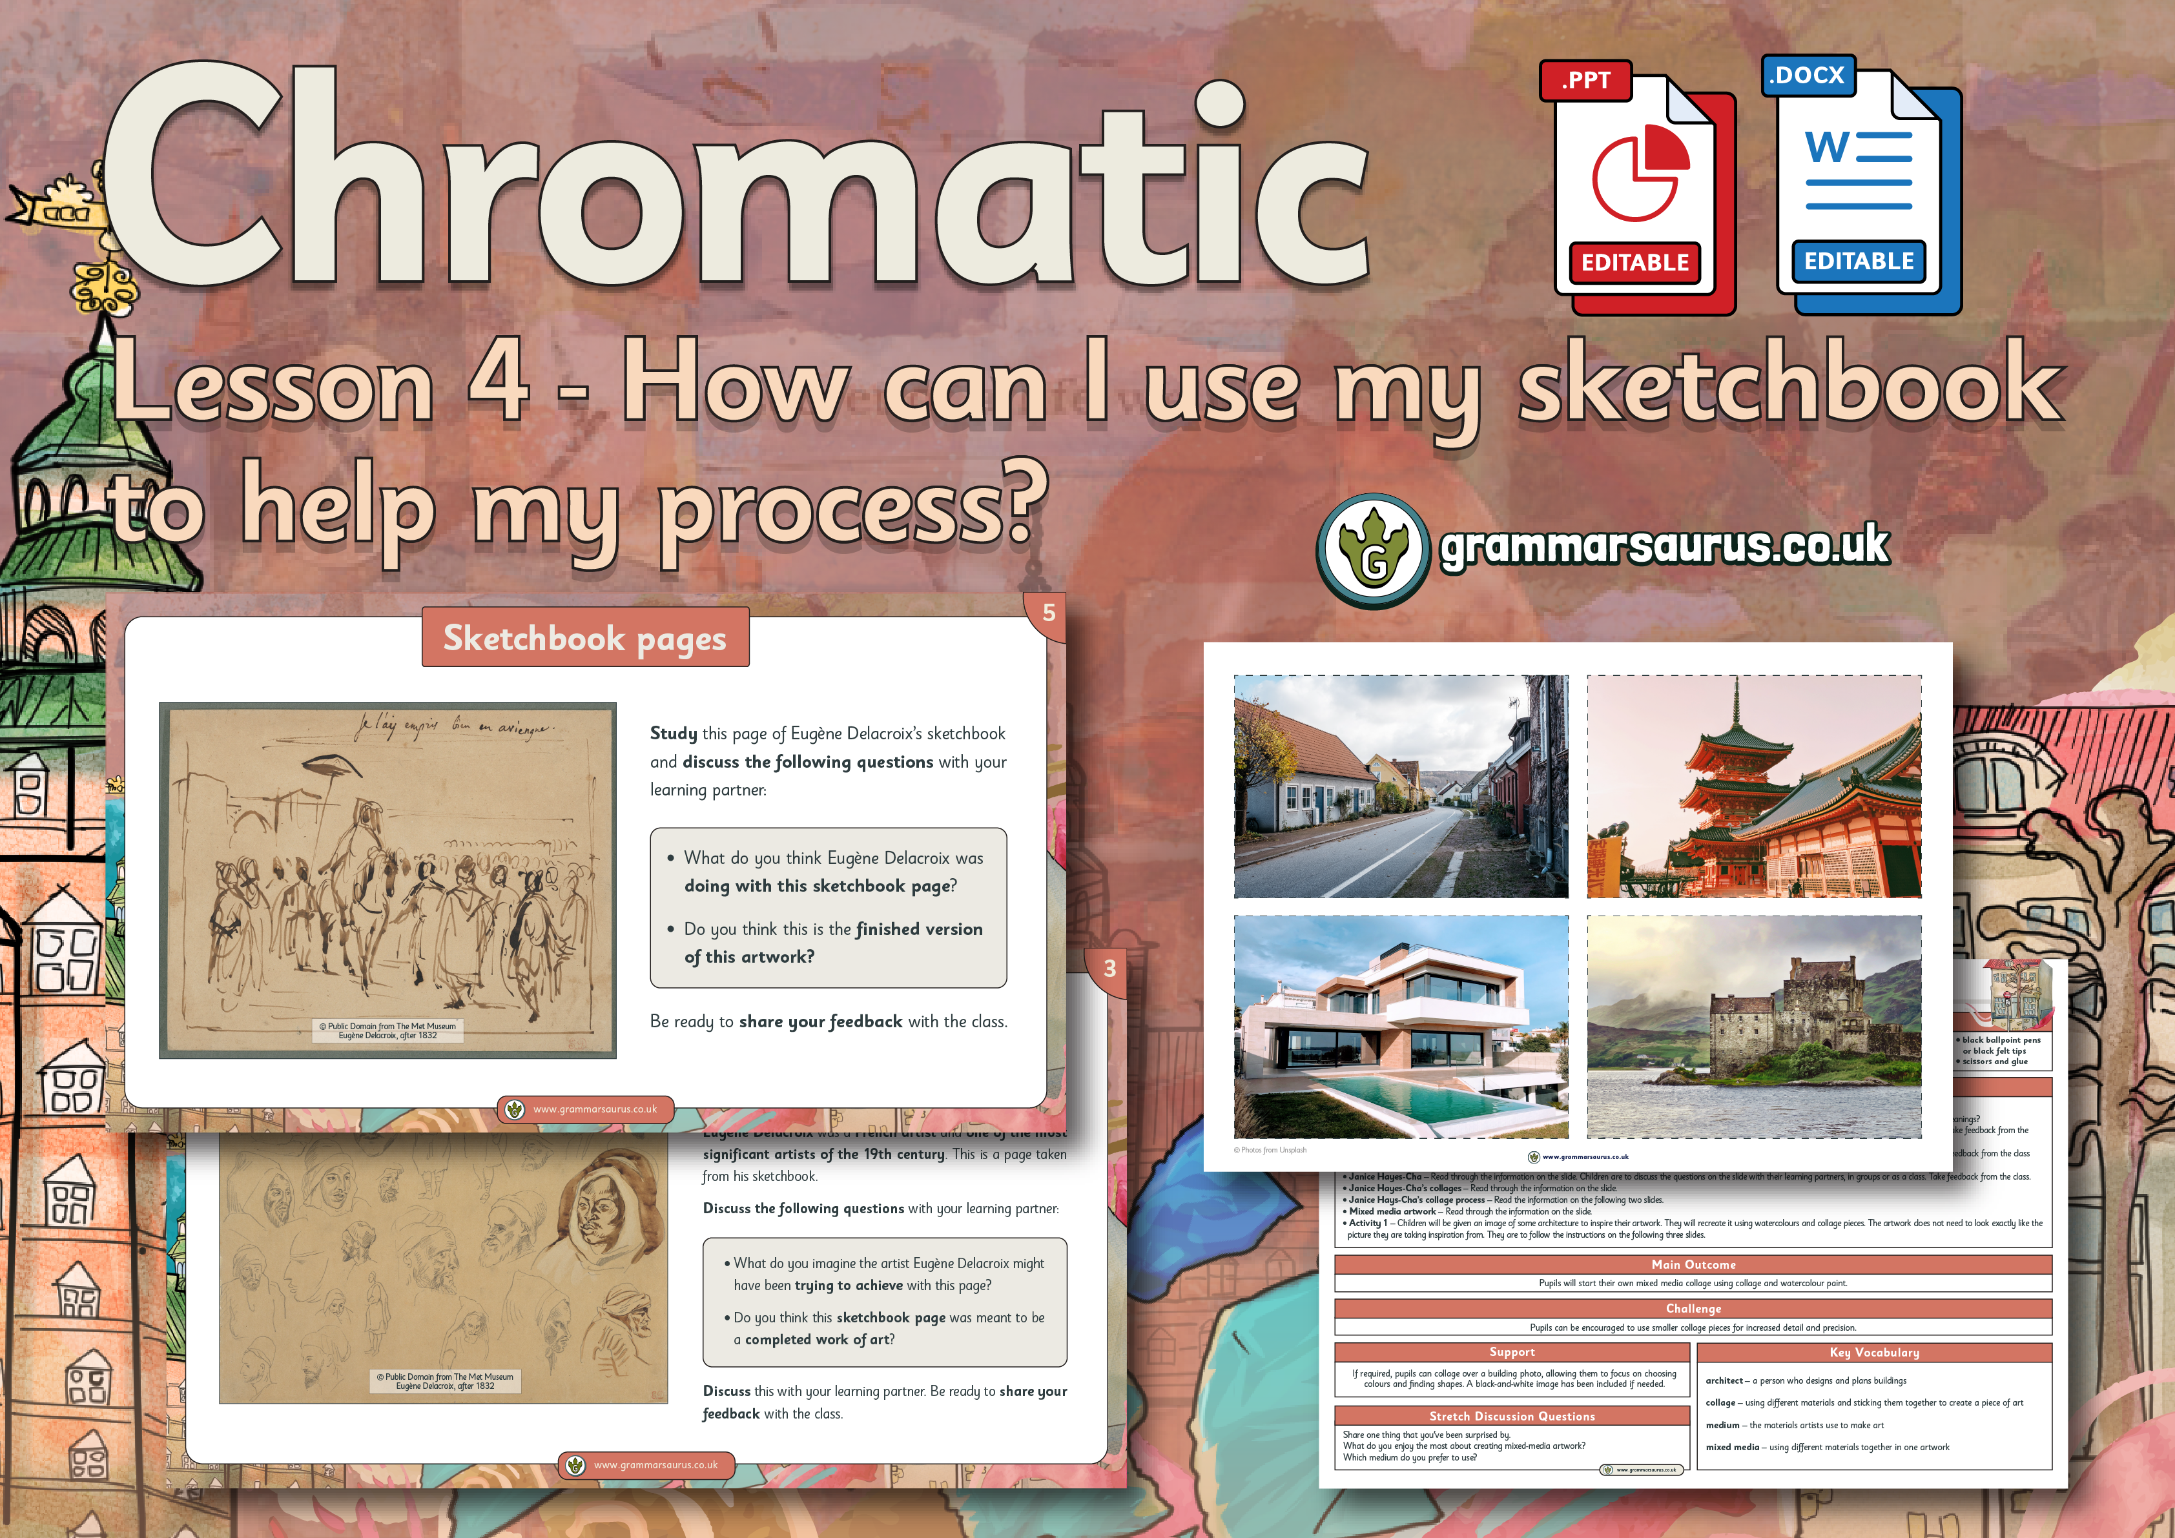2175x1538 pixels.
Task: Select the Scottish castle on lake photo
Action: pos(1753,1027)
